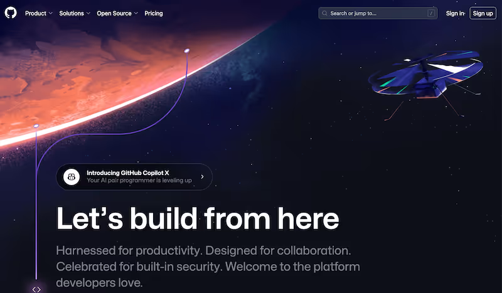Expand the Open Source dropdown chevron
Image resolution: width=502 pixels, height=293 pixels.
pyautogui.click(x=136, y=13)
